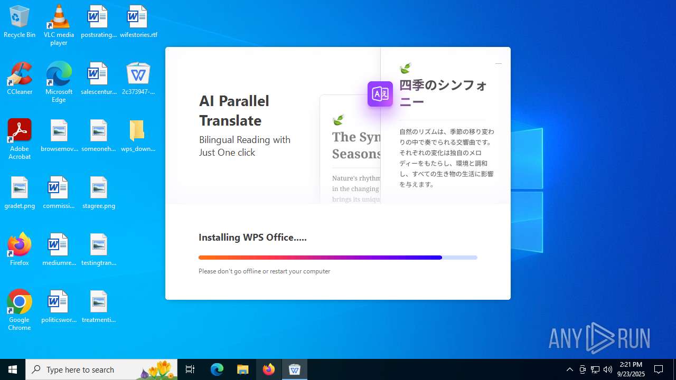Select the 2c373947 WPS installer icon
Screen dimensions: 676x380
click(138, 79)
